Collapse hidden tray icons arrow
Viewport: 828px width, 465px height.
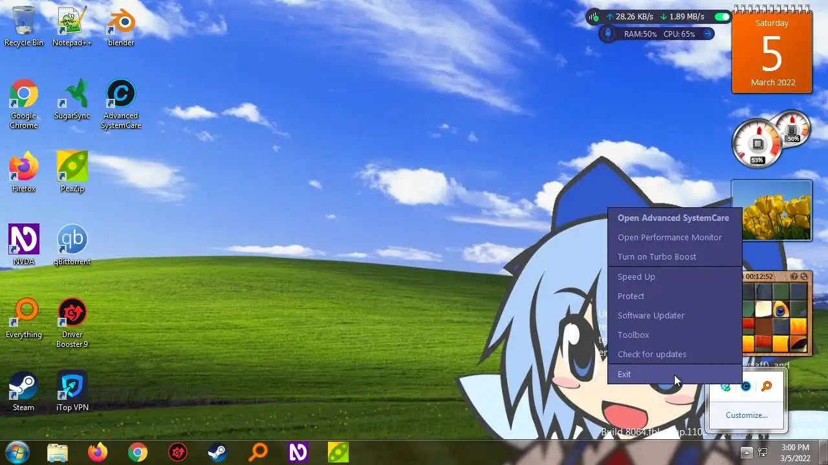pyautogui.click(x=746, y=452)
